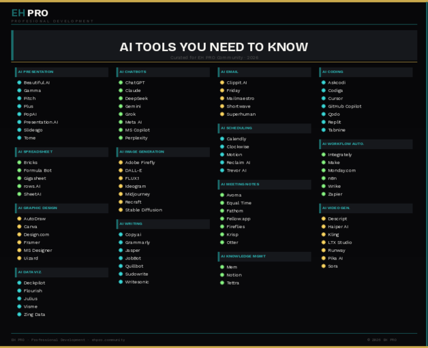Click the Calendly list entry
Image resolution: width=428 pixels, height=348 pixels.
click(233, 139)
